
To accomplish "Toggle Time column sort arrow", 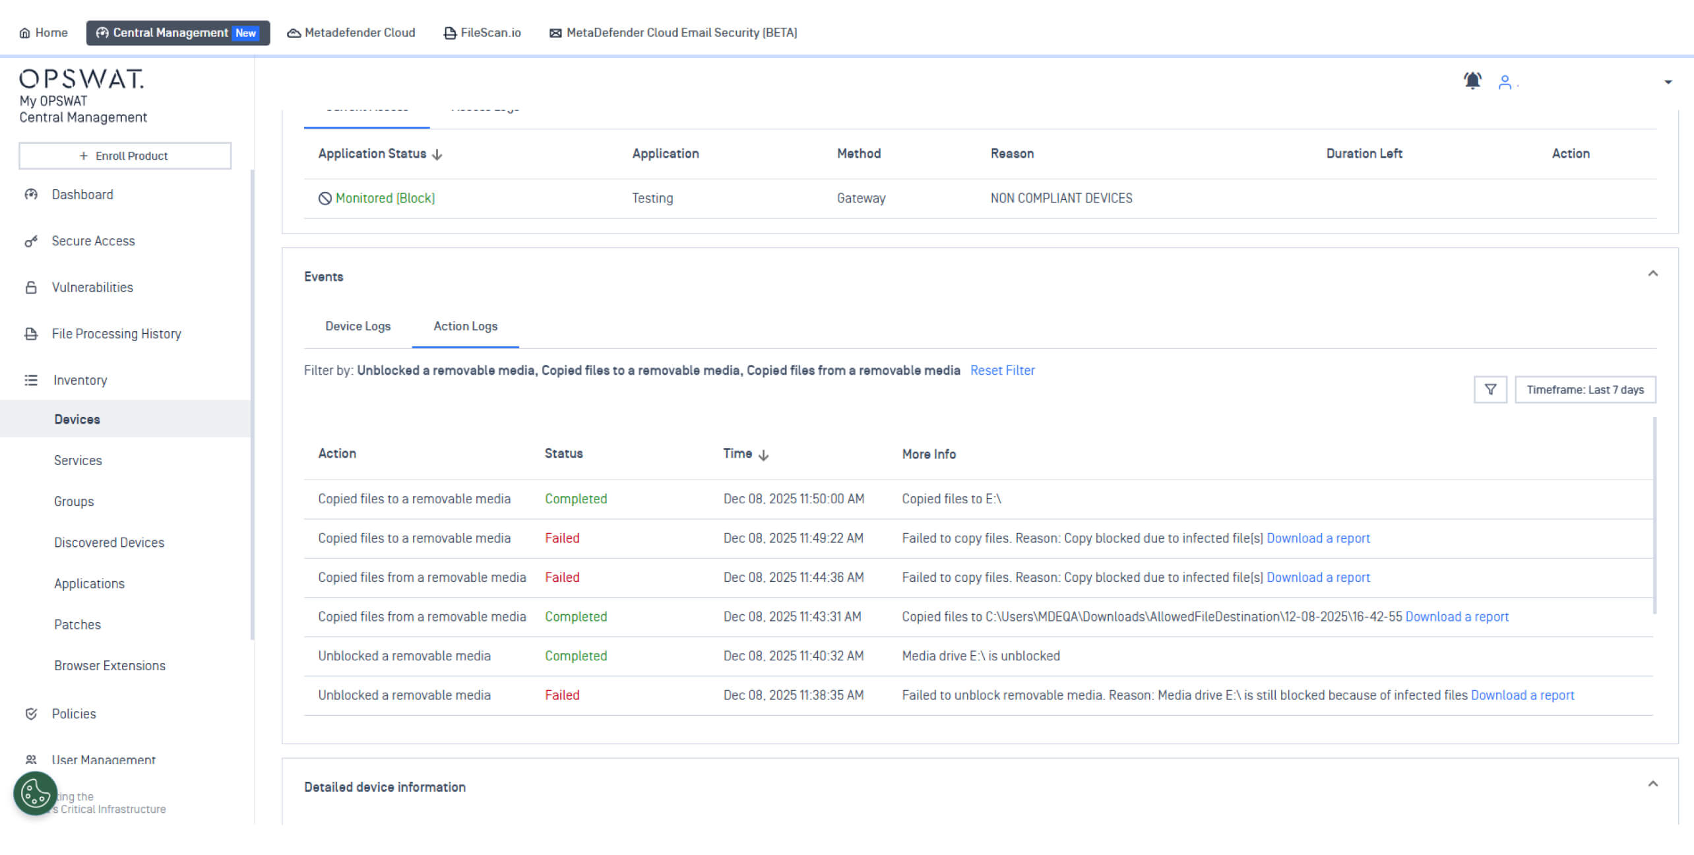I will coord(764,455).
